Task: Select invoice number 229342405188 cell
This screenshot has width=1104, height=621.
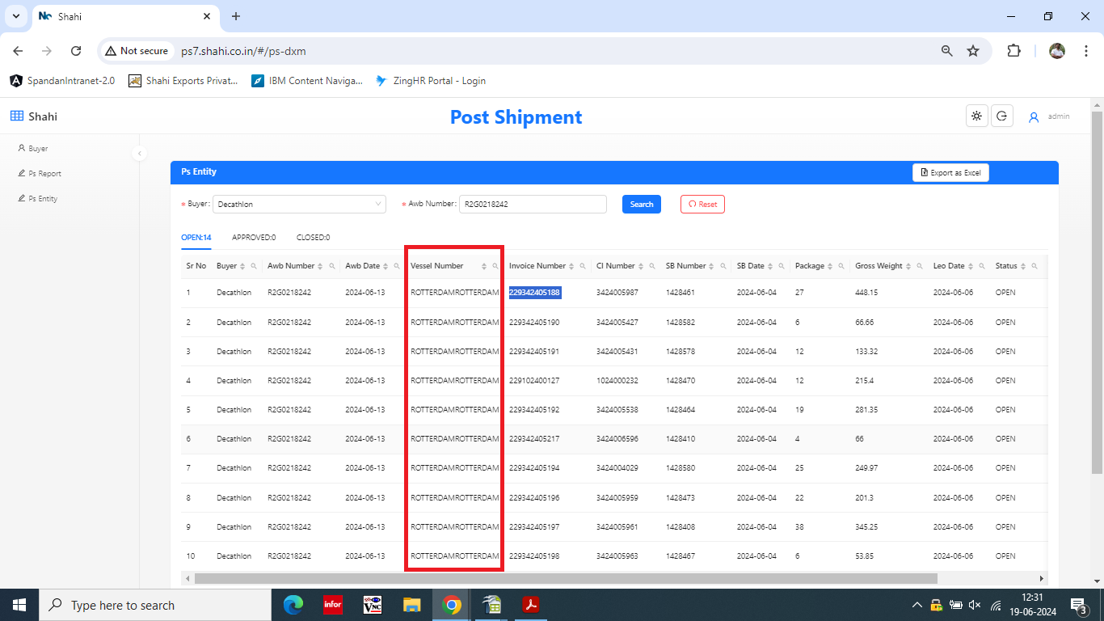Action: pyautogui.click(x=535, y=293)
